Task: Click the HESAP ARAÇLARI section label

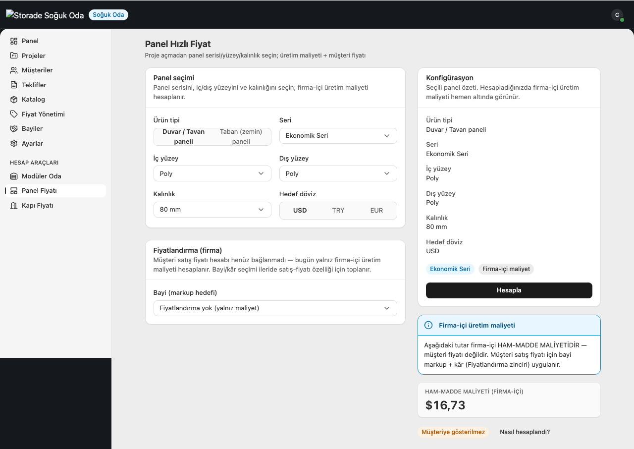Action: click(x=35, y=163)
